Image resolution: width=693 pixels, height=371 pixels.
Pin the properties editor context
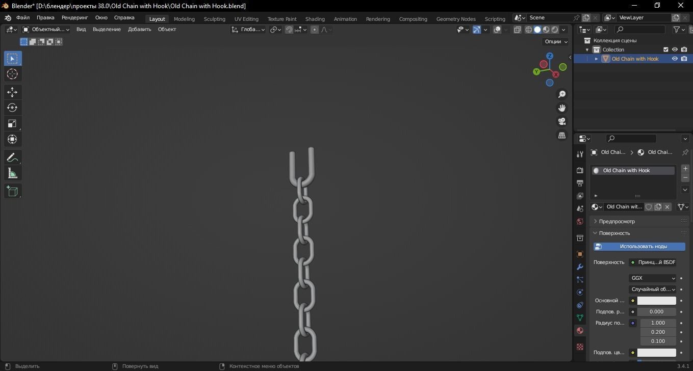(x=685, y=152)
